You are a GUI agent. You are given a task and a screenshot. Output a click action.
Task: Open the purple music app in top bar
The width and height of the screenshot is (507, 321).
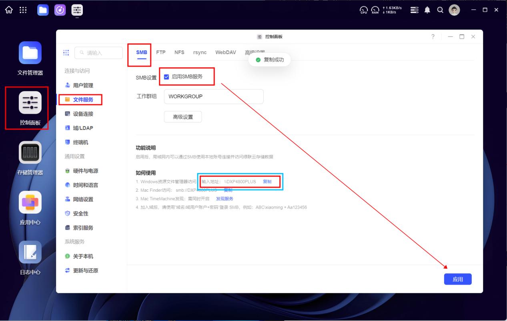60,10
